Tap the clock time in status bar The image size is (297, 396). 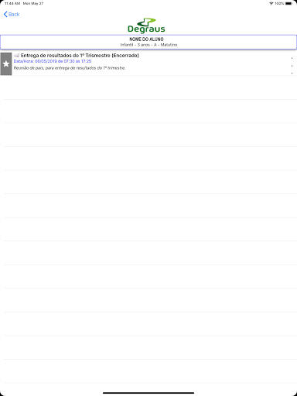(12, 4)
